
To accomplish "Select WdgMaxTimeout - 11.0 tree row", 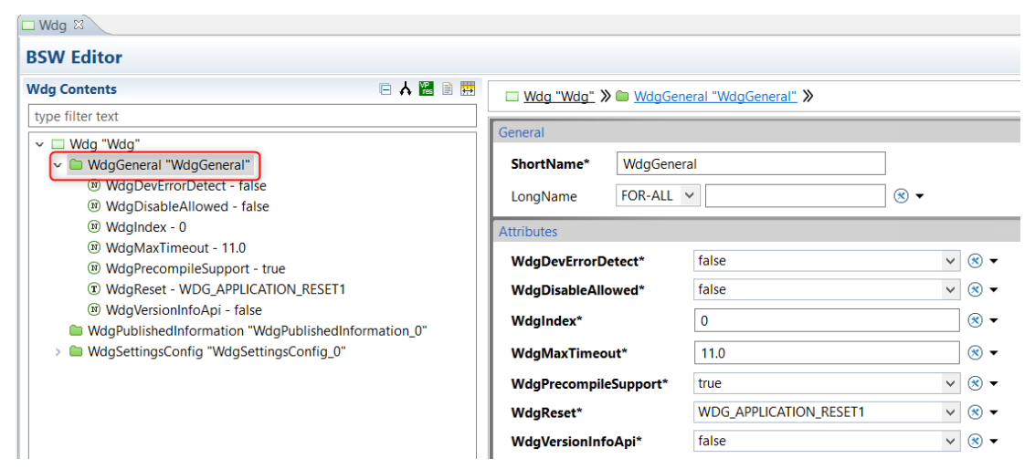I will (x=175, y=248).
